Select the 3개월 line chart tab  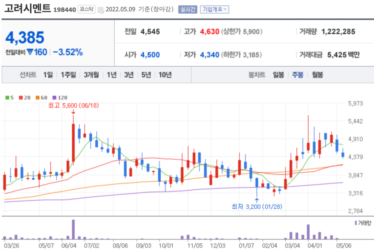coord(91,75)
